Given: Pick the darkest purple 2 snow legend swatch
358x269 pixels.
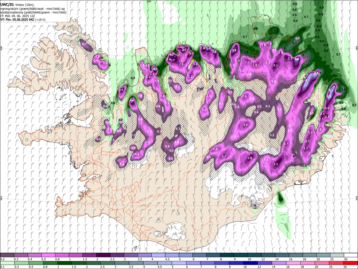Looking at the screenshot, I should pos(103,255).
